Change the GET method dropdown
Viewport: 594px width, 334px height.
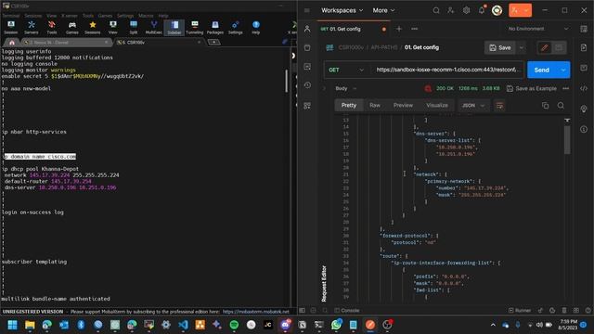coord(346,71)
